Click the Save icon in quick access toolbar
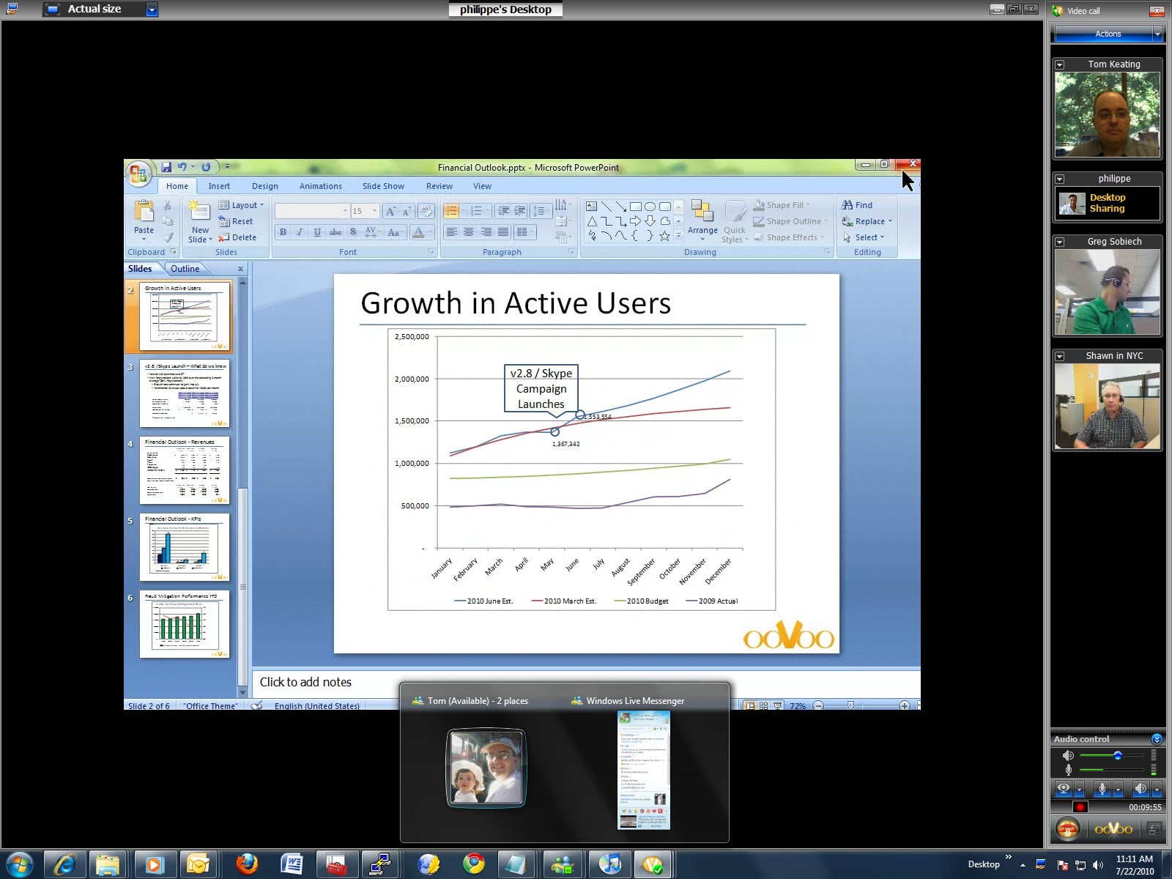The height and width of the screenshot is (879, 1172). tap(166, 167)
